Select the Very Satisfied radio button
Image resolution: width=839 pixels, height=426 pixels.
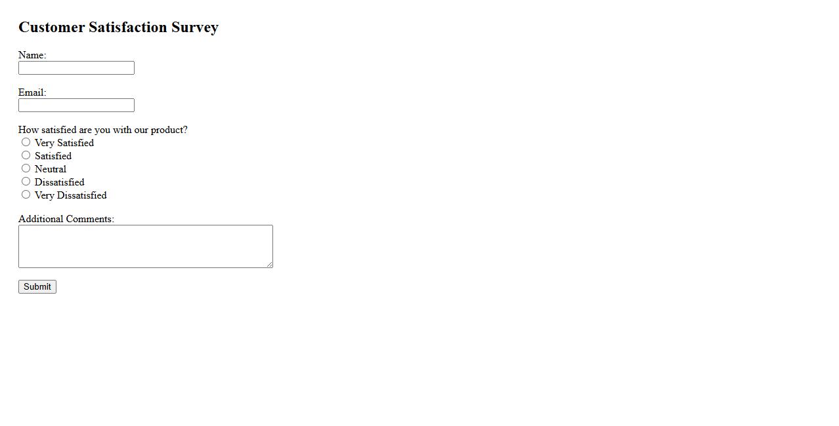click(x=26, y=142)
